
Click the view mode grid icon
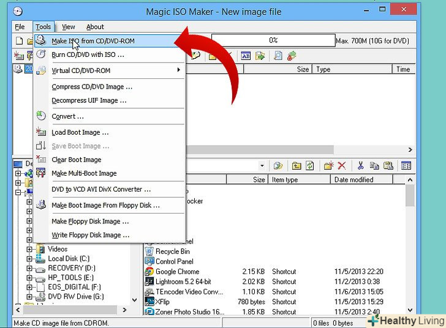coord(406,166)
